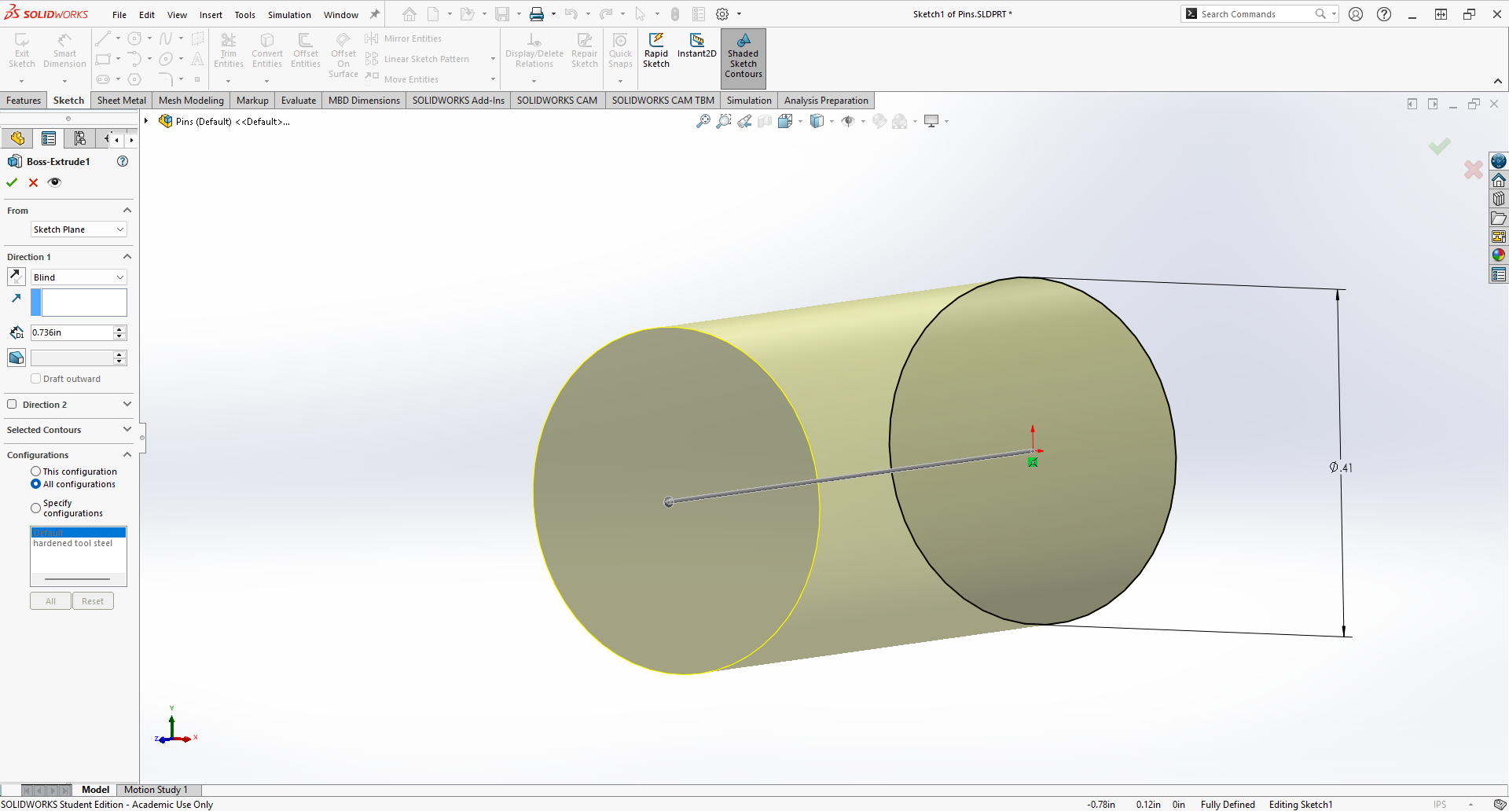Switch to Motion Study 1 tab
This screenshot has width=1509, height=811.
click(x=156, y=790)
